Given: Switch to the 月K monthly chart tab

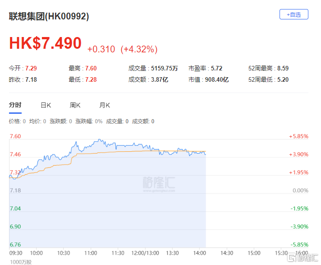Looking at the screenshot, I should pyautogui.click(x=105, y=105).
